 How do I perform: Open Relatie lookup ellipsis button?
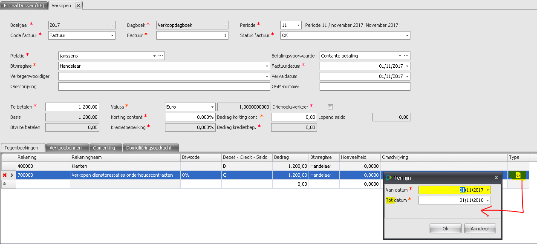click(x=161, y=56)
